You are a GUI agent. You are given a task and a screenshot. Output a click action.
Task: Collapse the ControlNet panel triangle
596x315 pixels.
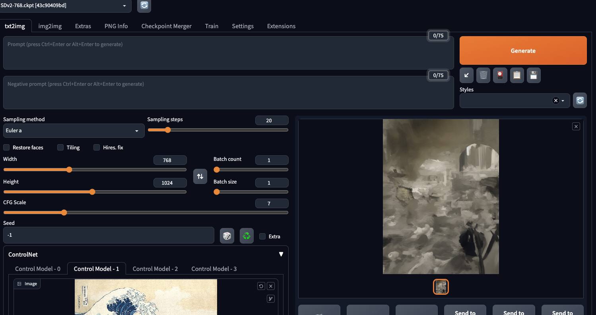pyautogui.click(x=281, y=254)
